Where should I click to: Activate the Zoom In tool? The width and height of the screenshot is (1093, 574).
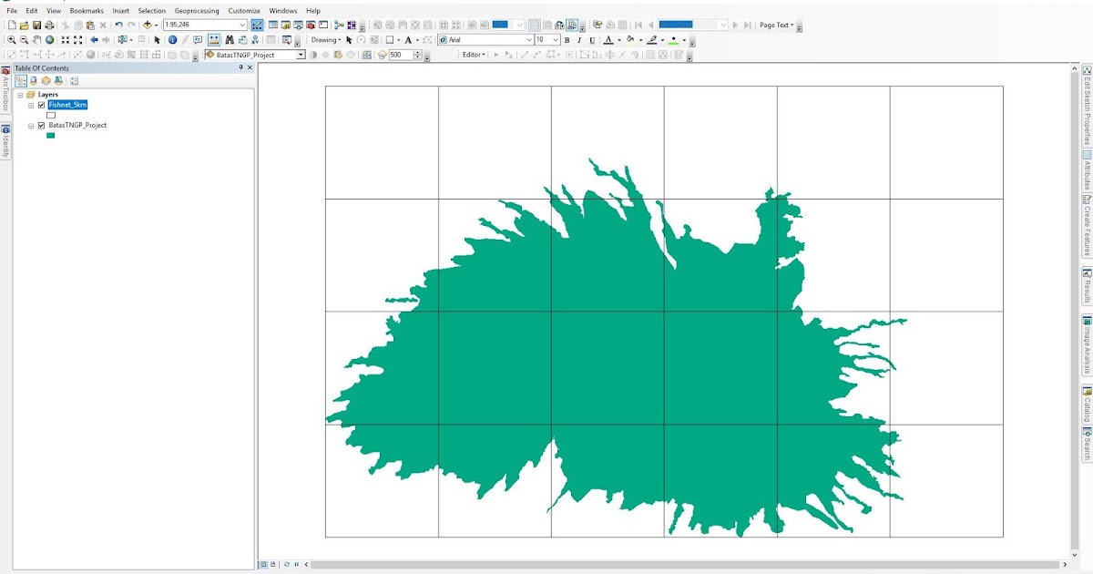click(x=12, y=39)
